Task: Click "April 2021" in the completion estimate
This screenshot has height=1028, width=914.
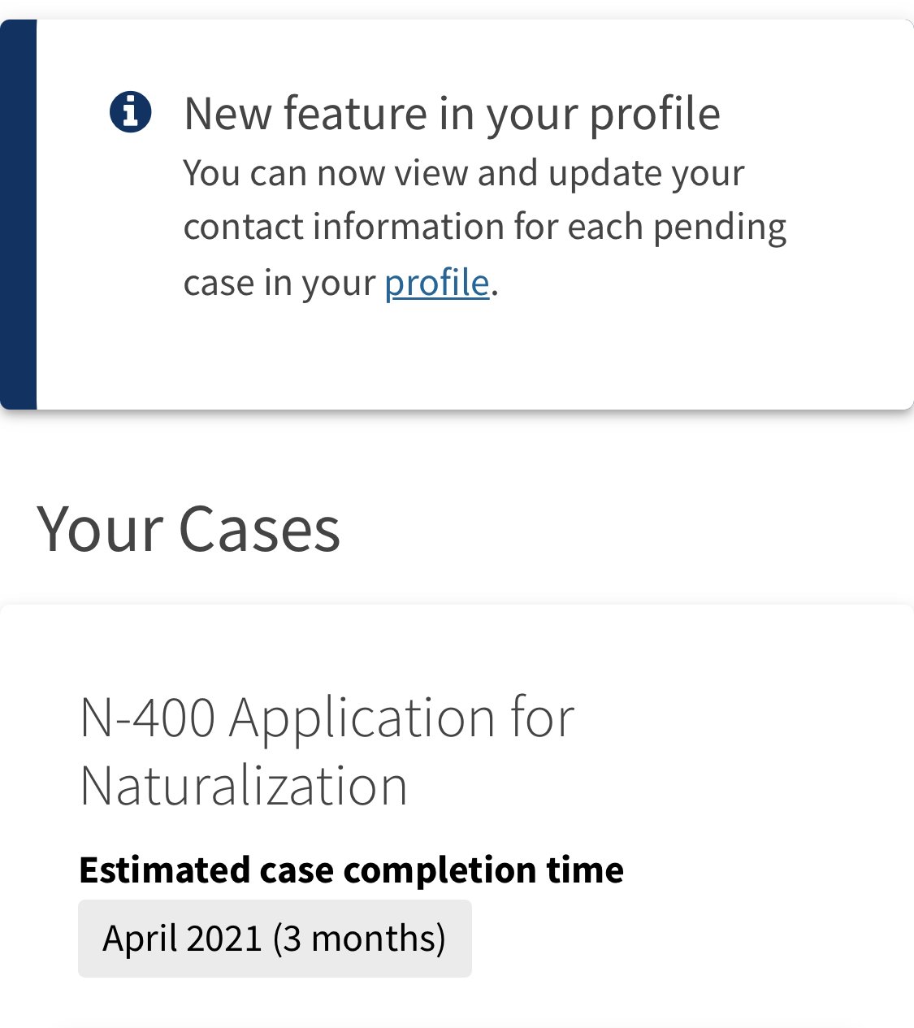Action: click(x=182, y=938)
